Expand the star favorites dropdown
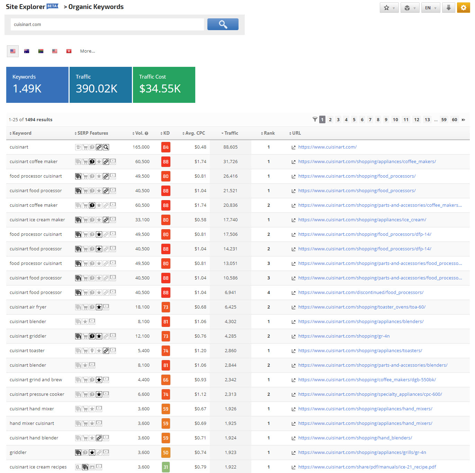Viewport: 475px width, 473px height. coord(389,8)
